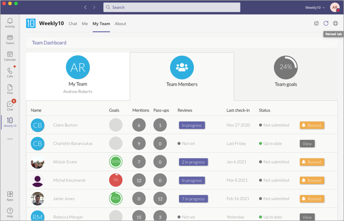Image resolution: width=344 pixels, height=221 pixels.
Task: Select the My Team tab
Action: tap(101, 23)
